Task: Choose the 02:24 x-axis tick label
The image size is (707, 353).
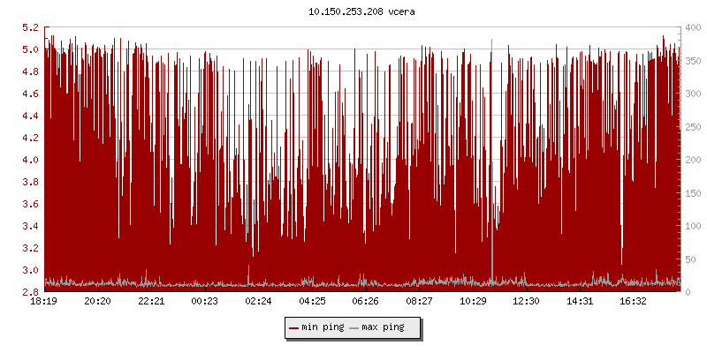Action: 258,302
